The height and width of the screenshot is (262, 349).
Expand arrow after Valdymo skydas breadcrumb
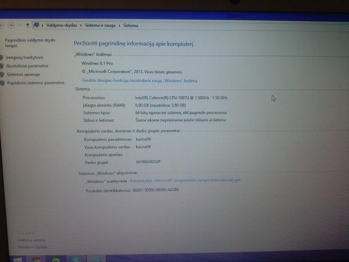coord(81,25)
